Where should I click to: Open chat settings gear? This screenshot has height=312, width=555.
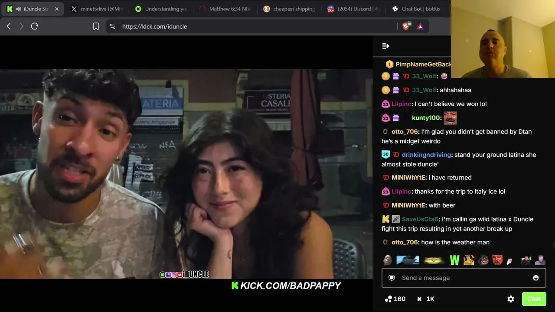511,299
